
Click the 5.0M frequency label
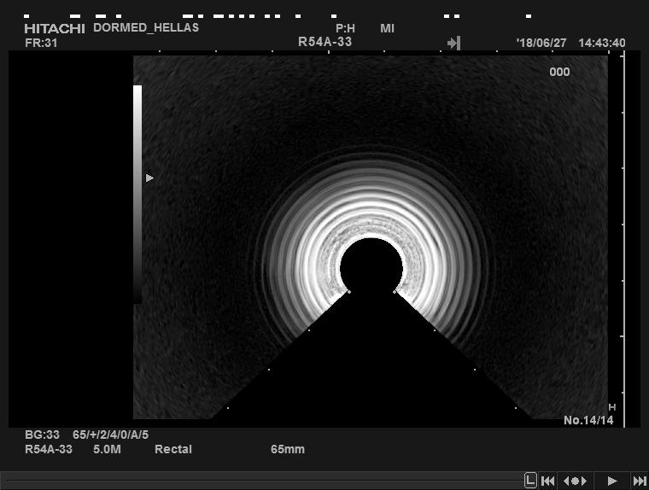point(107,449)
